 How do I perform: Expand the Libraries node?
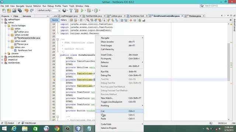click(6, 54)
